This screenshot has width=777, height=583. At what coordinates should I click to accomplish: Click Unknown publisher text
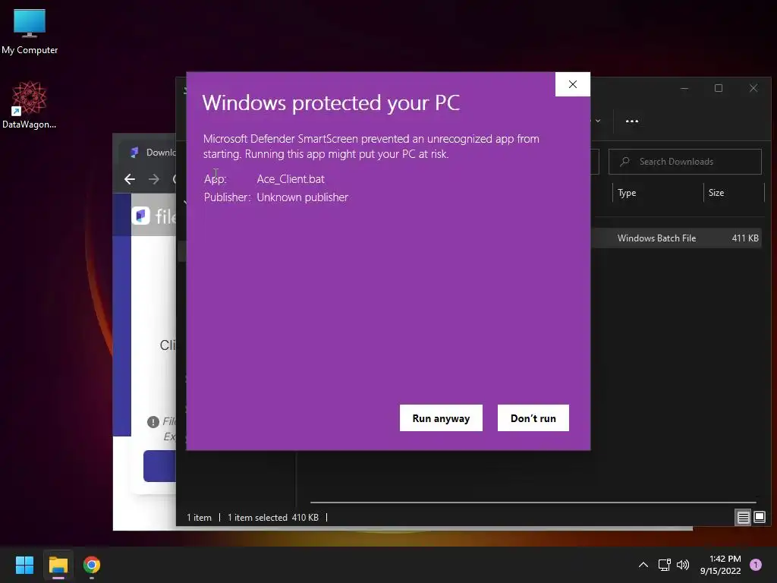click(302, 197)
